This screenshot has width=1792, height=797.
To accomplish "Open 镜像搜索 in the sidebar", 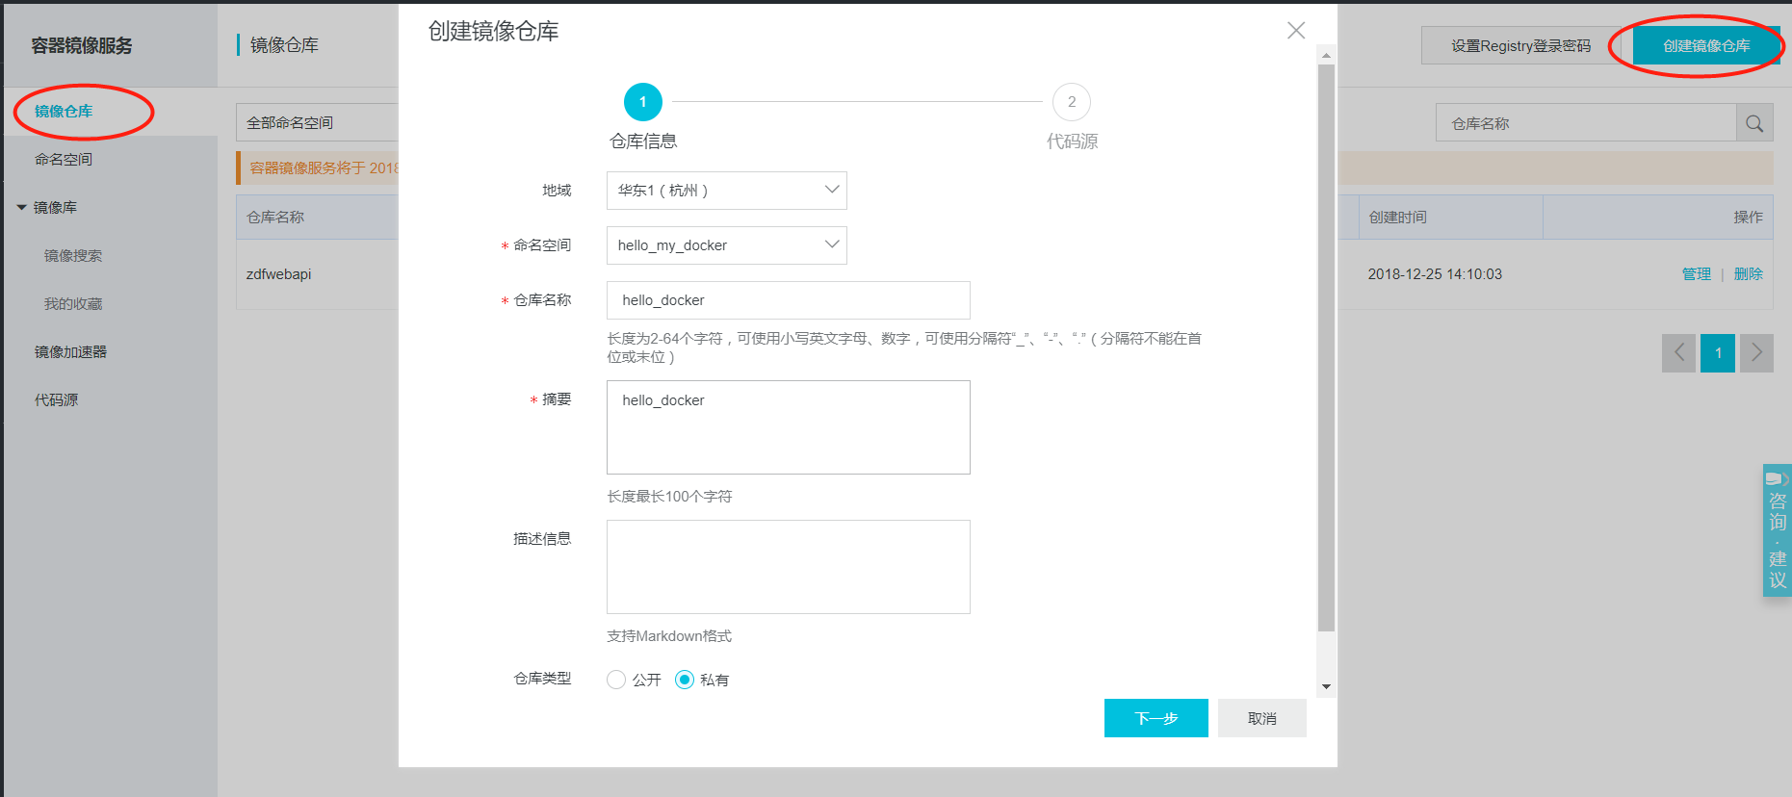I will (73, 256).
